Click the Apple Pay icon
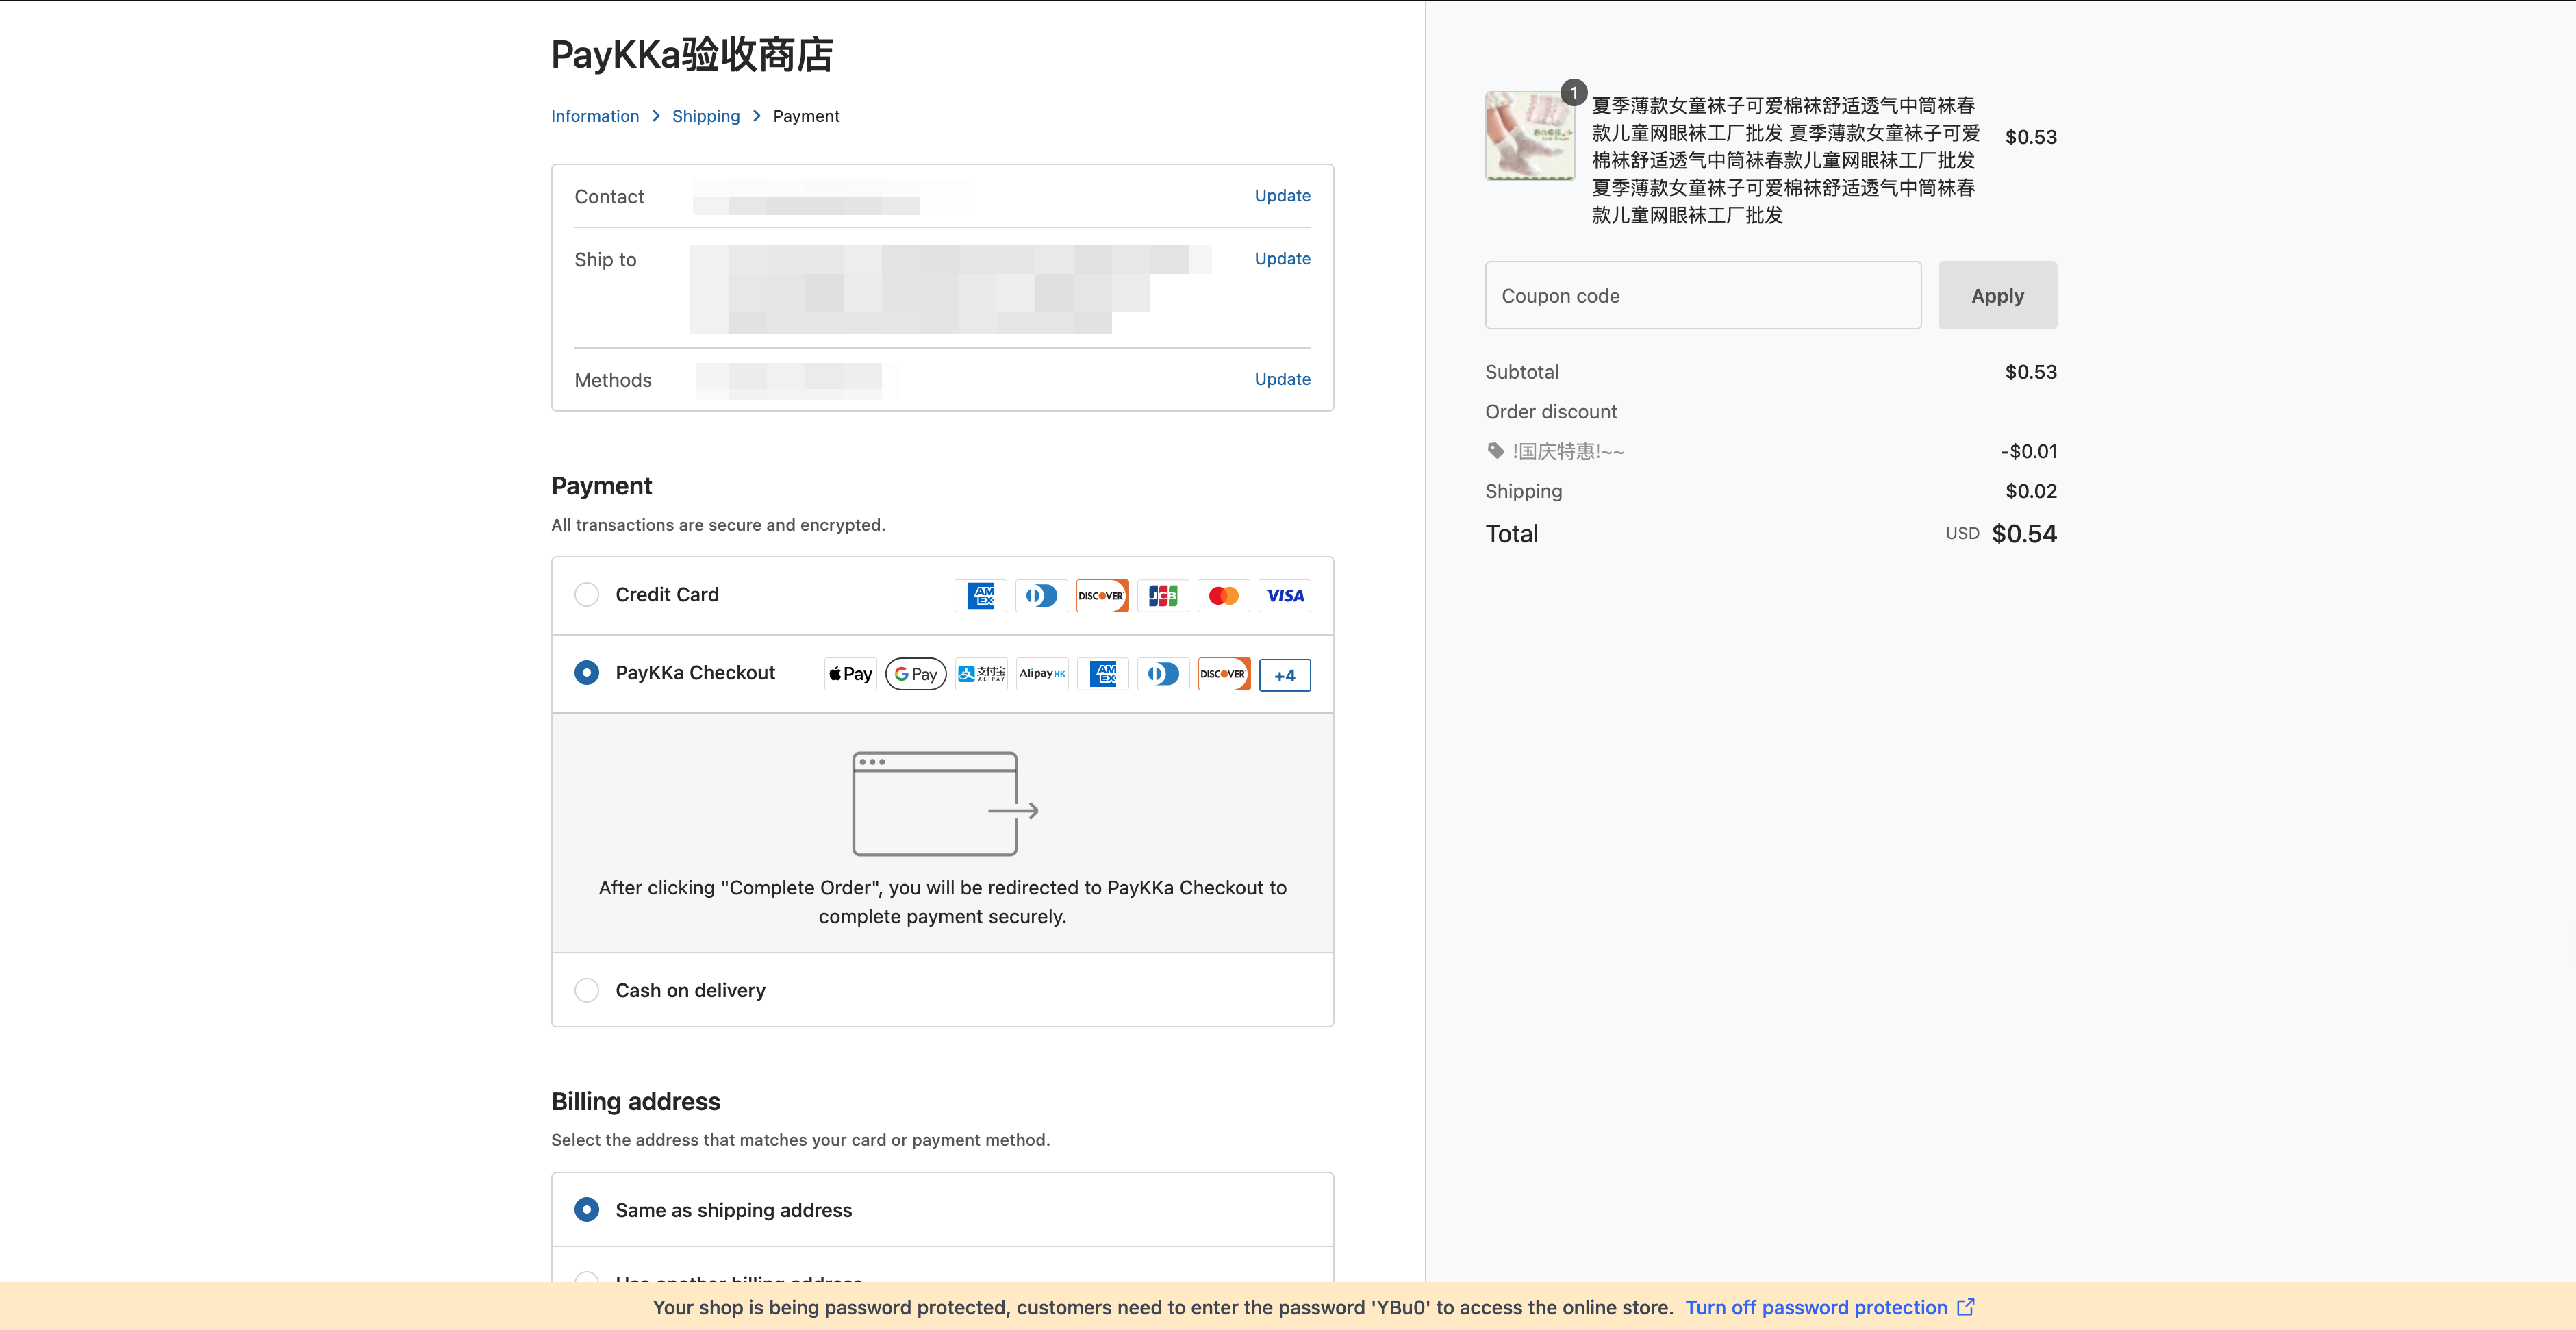The width and height of the screenshot is (2576, 1330). coord(850,674)
